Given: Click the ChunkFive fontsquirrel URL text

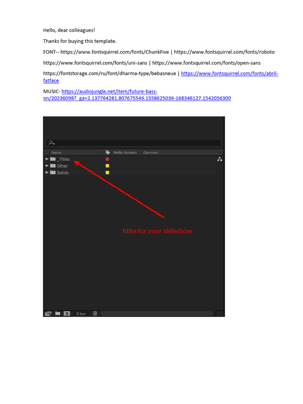Looking at the screenshot, I should 115,52.
